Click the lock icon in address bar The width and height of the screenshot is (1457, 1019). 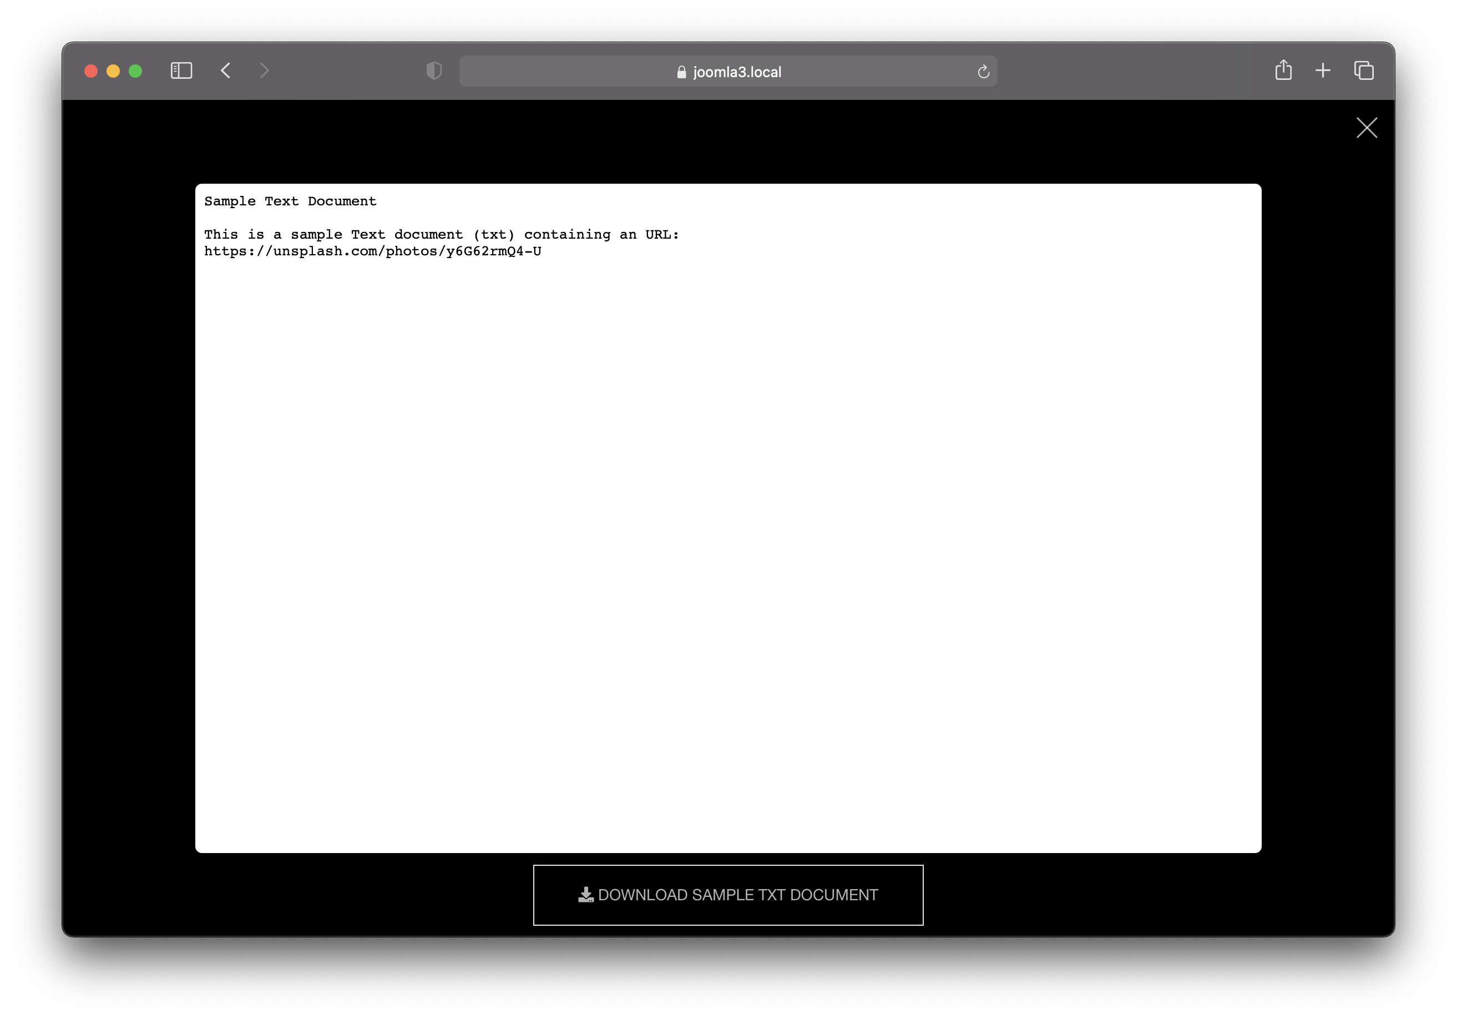[x=681, y=72]
